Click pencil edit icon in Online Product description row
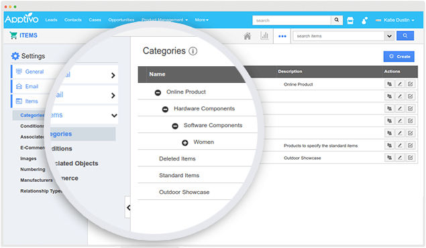 [400, 84]
